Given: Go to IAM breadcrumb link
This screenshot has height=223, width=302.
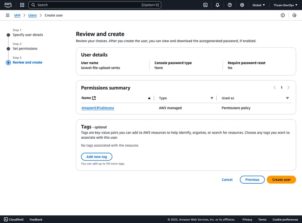Looking at the screenshot, I should click(x=17, y=15).
